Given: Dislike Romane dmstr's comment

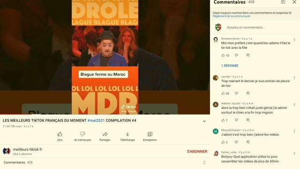Looking at the screenshot, I should (x=236, y=55).
